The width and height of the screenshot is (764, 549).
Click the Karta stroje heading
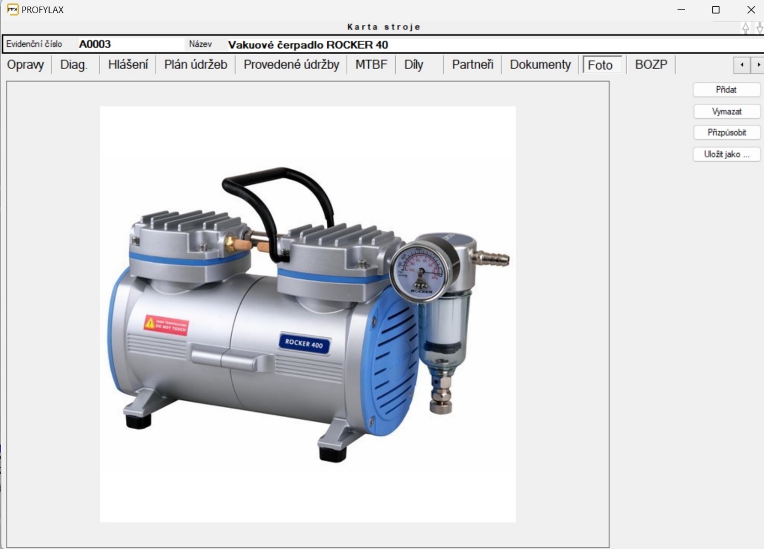(384, 27)
